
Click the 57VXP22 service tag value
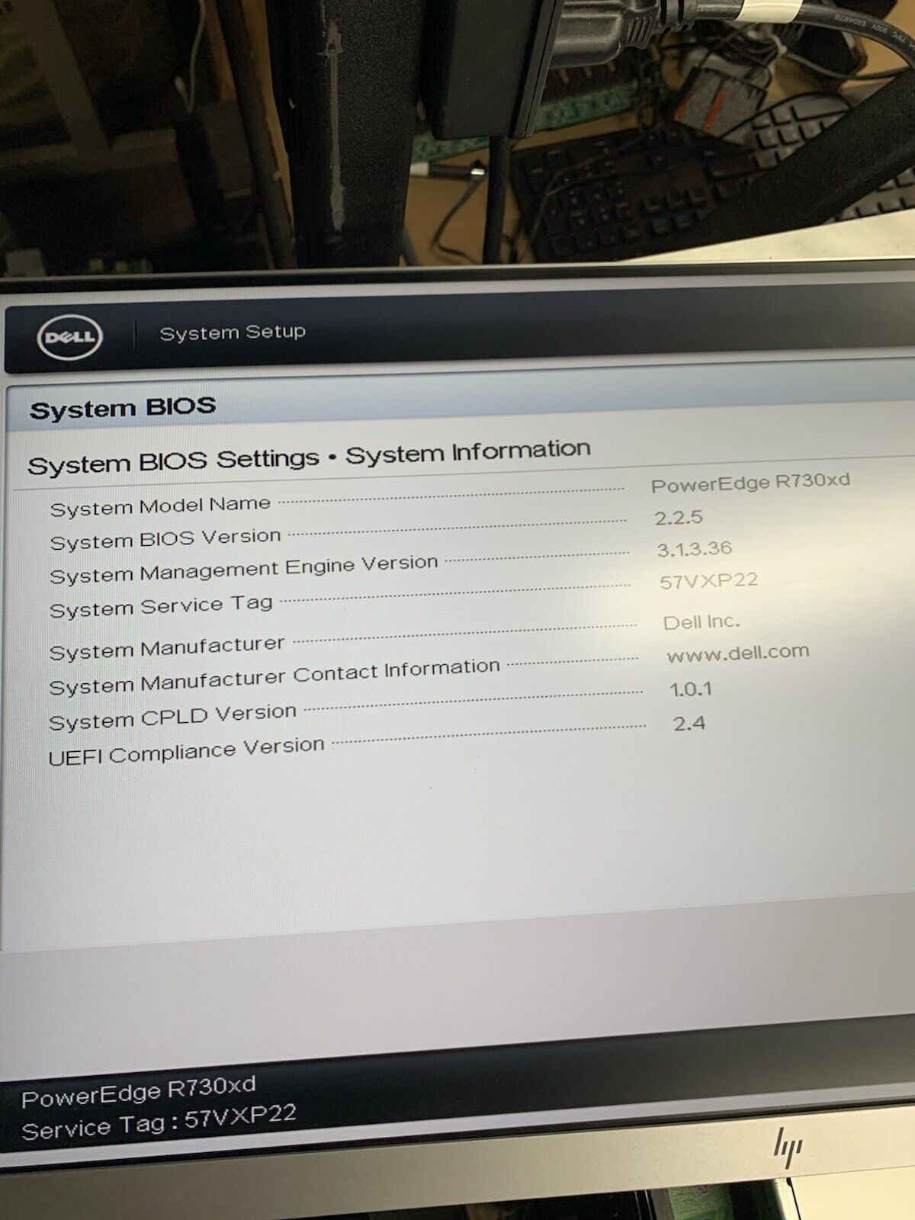pyautogui.click(x=708, y=581)
